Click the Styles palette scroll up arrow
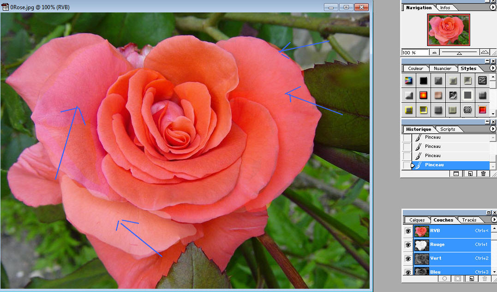 click(493, 76)
